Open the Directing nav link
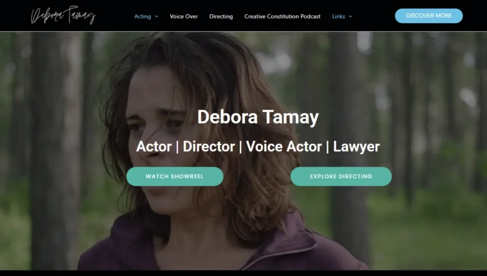This screenshot has height=276, width=487. tap(221, 17)
